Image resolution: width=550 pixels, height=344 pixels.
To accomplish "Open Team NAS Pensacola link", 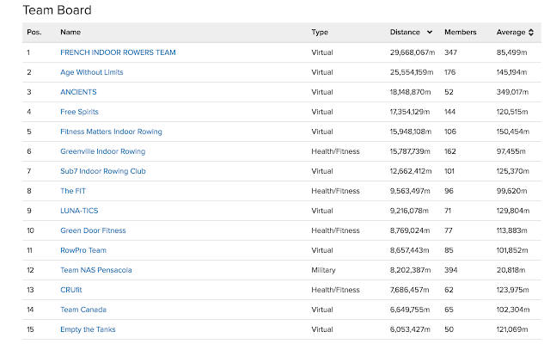I will coord(96,270).
